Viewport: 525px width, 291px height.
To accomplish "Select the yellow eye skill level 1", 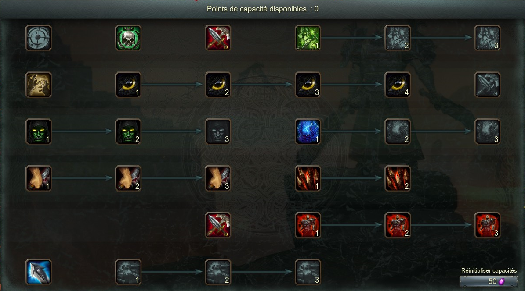I will click(128, 85).
